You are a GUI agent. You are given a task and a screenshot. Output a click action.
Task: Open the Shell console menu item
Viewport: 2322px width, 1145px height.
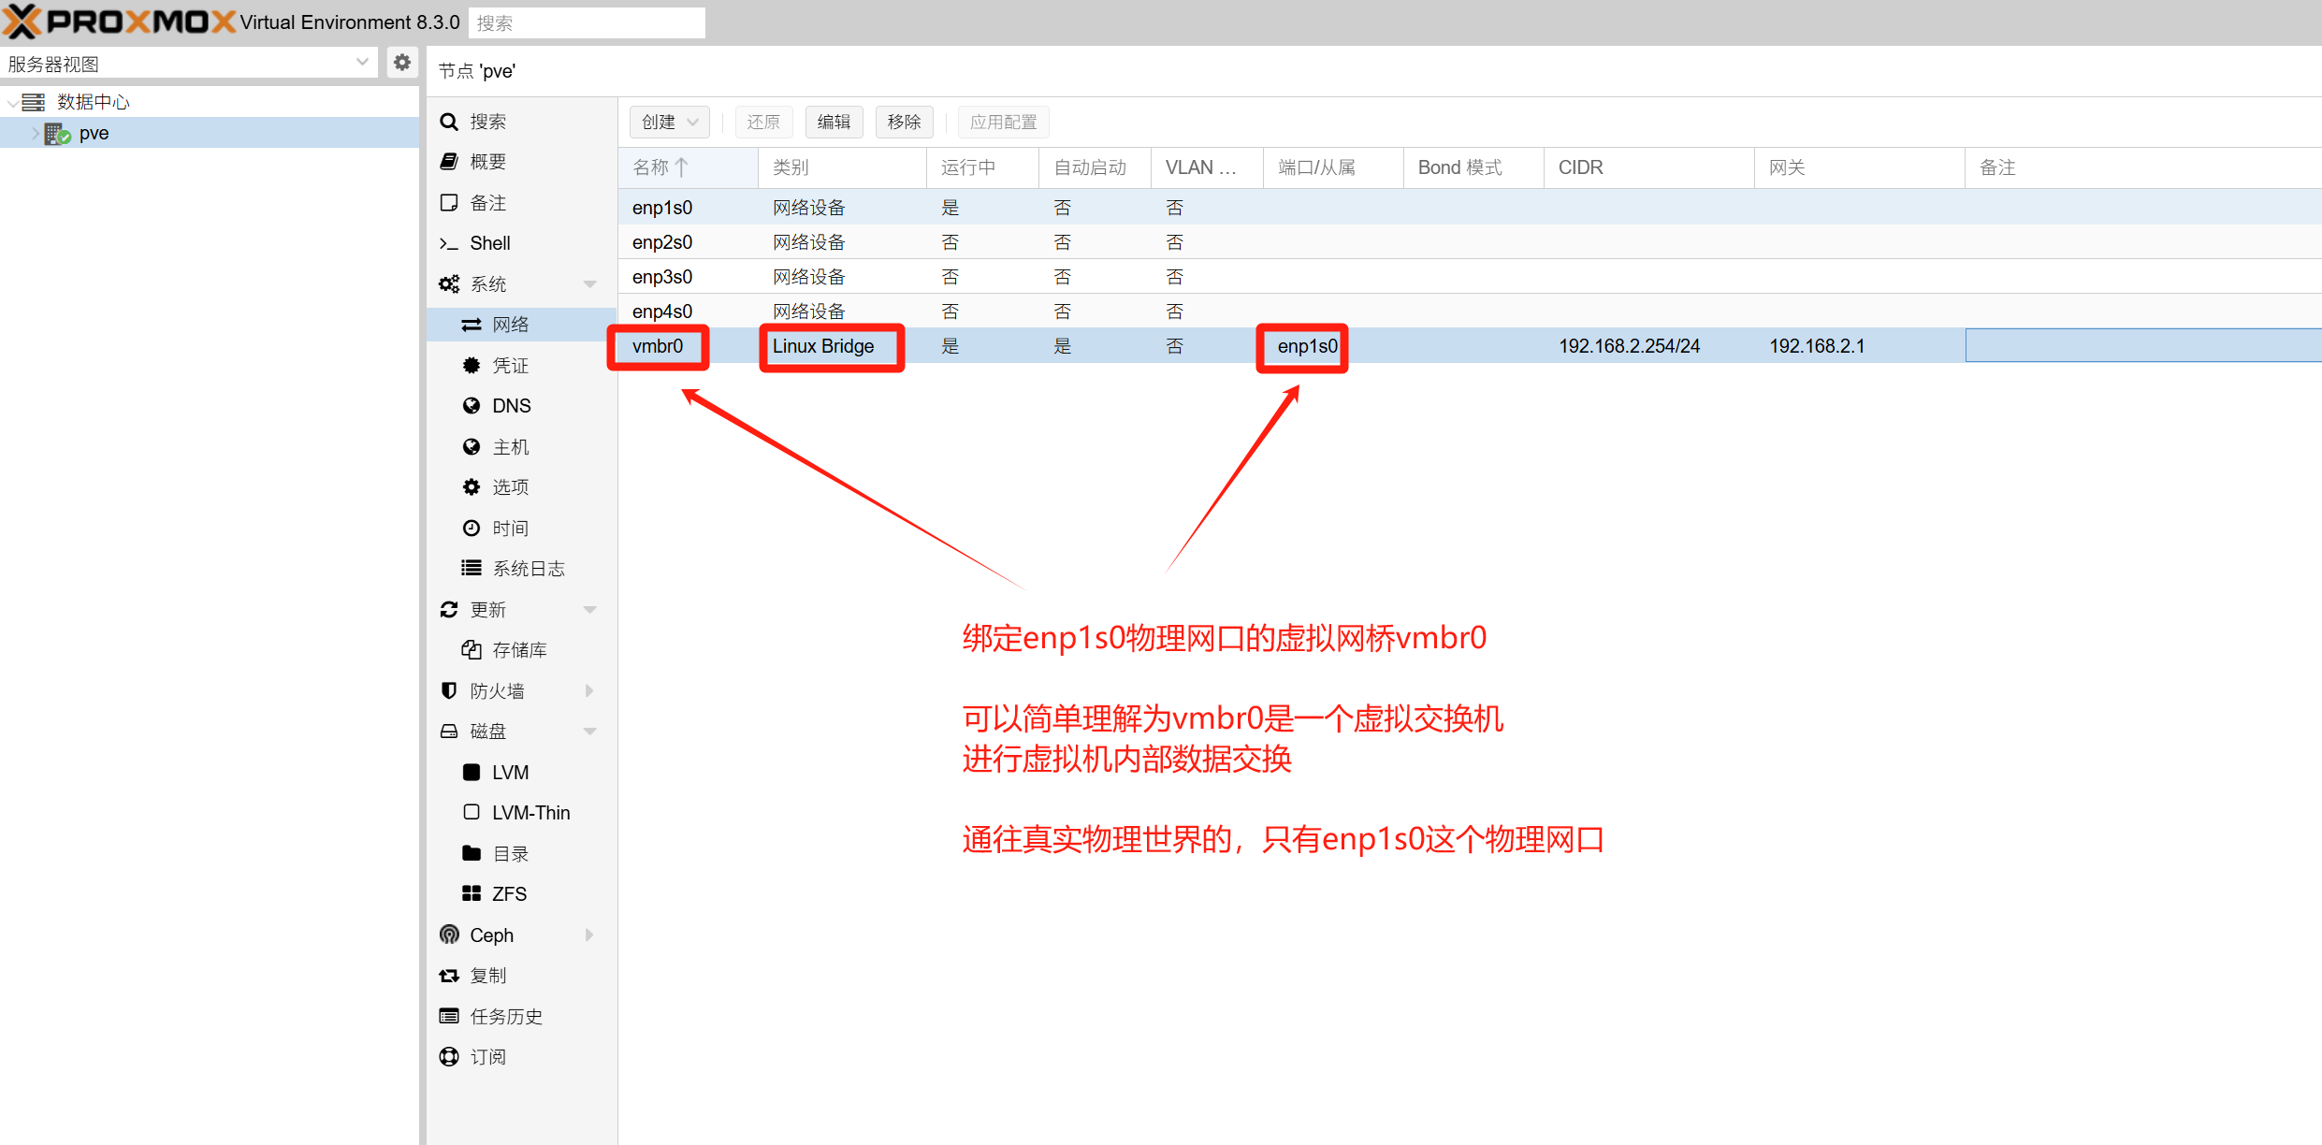click(x=489, y=243)
